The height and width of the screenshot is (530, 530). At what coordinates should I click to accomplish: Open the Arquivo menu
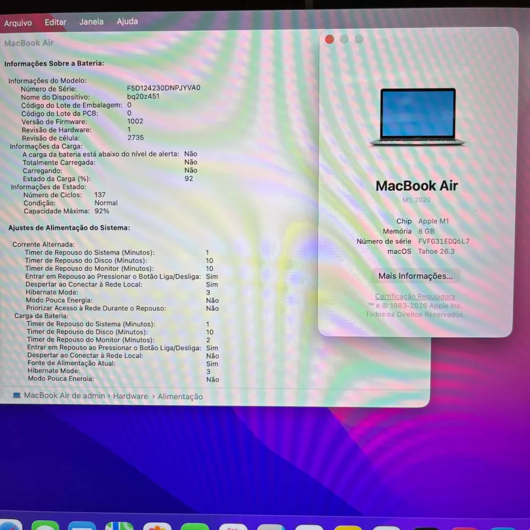click(18, 23)
